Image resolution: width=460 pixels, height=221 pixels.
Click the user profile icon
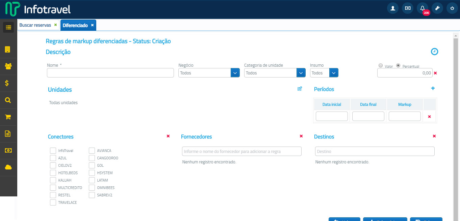tap(392, 8)
